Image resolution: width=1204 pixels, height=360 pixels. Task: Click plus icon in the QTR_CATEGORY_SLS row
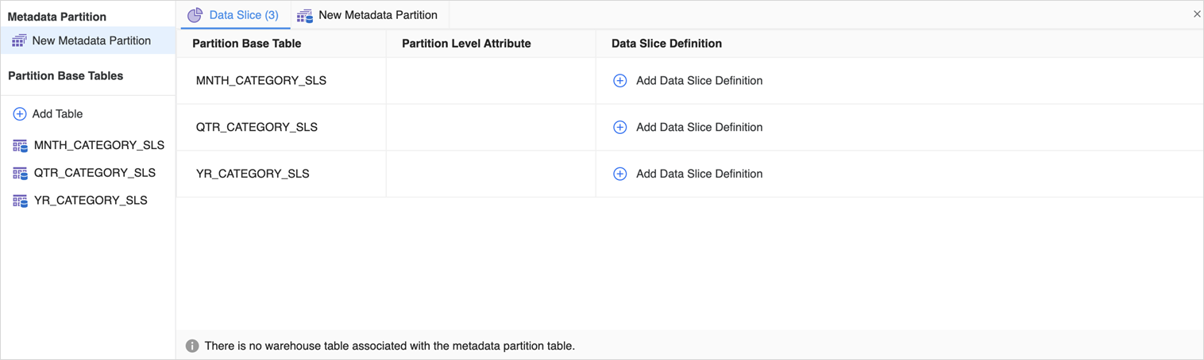[619, 128]
